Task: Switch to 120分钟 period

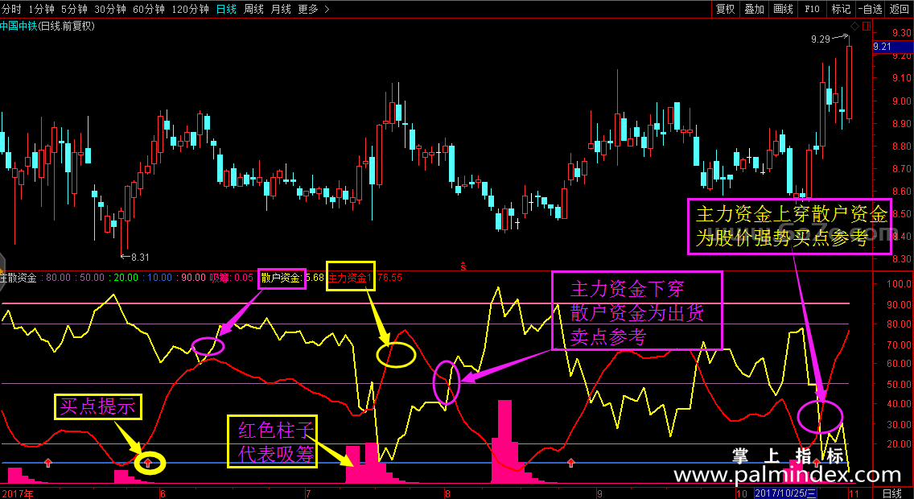Action: pyautogui.click(x=191, y=9)
